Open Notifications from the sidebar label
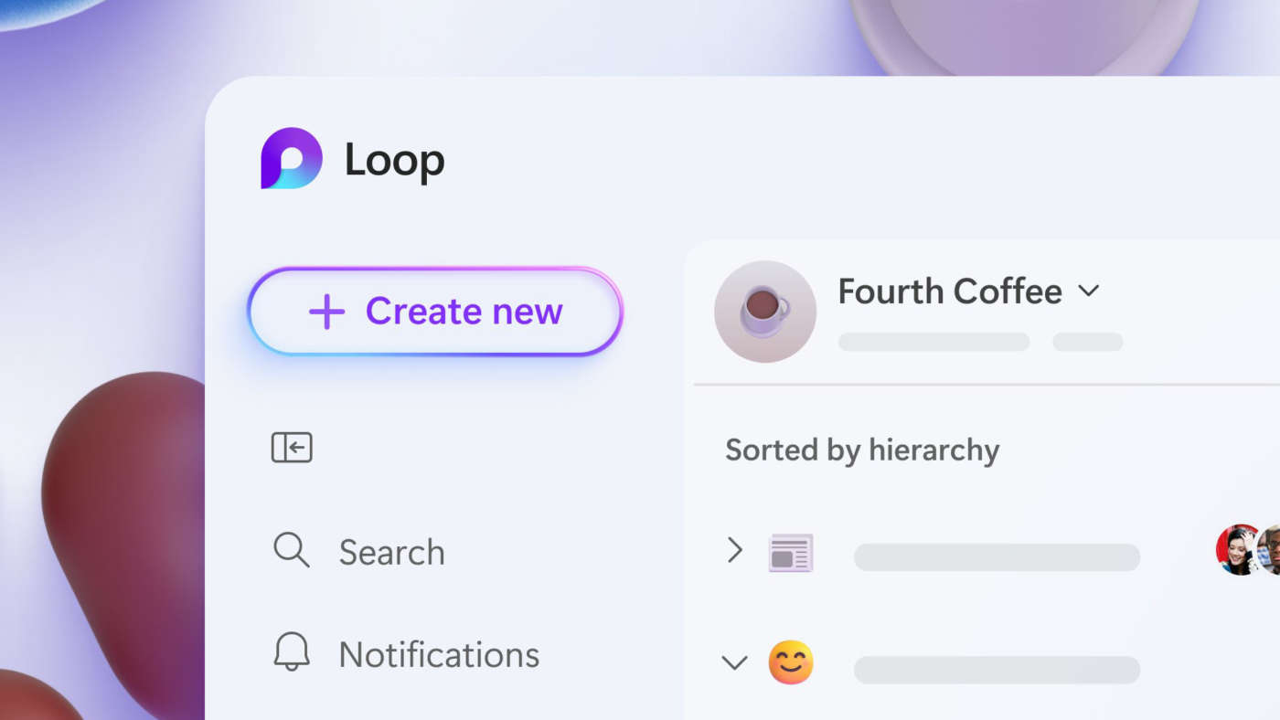The height and width of the screenshot is (720, 1280). pos(439,655)
